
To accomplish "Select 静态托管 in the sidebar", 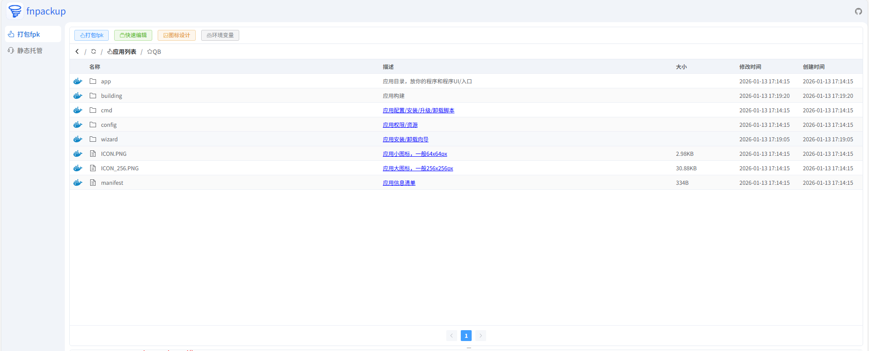I will click(x=33, y=50).
